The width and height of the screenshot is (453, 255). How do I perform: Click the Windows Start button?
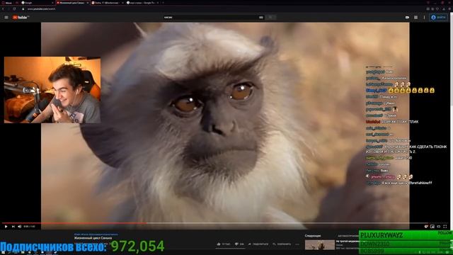(x=3, y=253)
